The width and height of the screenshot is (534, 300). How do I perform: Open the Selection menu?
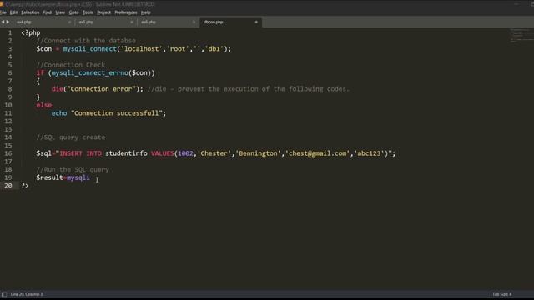(30, 12)
